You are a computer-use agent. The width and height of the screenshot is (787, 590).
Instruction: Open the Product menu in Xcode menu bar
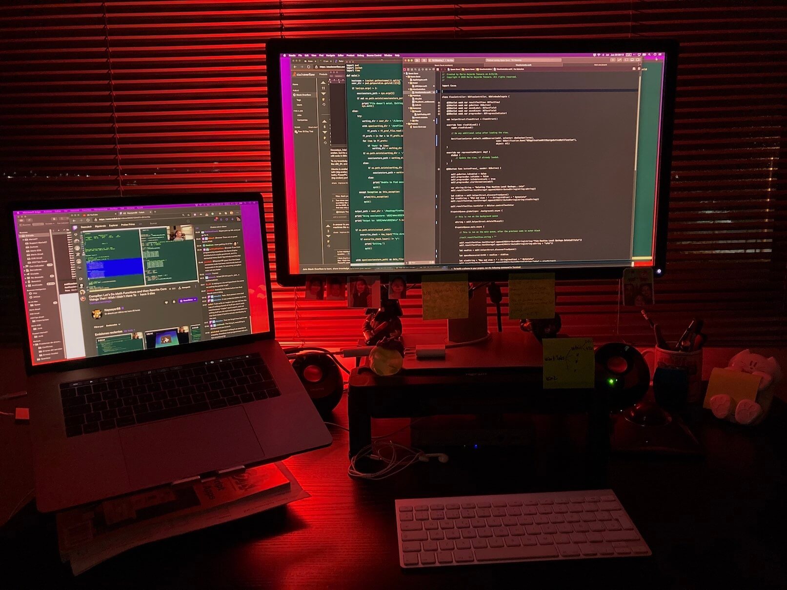[350, 56]
